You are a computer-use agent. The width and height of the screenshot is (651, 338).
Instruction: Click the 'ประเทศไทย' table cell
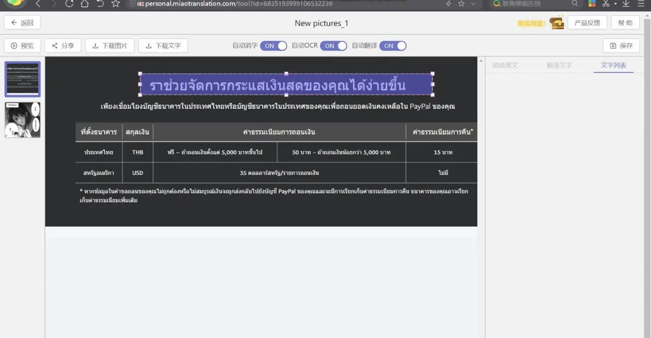99,152
